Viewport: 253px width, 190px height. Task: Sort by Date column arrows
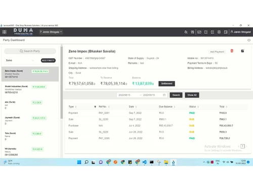[x=136, y=107]
